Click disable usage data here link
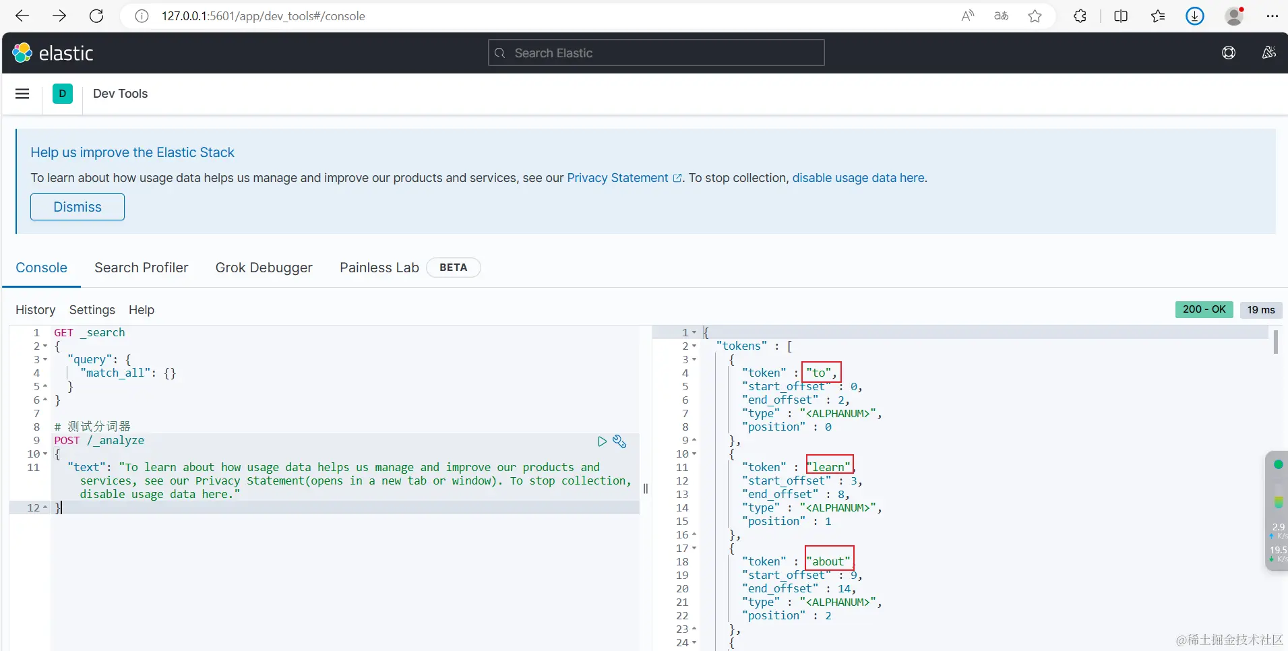Screen dimensions: 1288x651 859,178
